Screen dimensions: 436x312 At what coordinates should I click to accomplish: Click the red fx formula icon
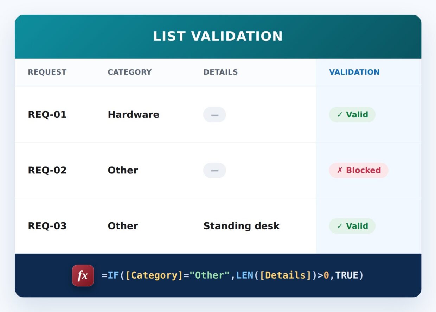point(83,275)
